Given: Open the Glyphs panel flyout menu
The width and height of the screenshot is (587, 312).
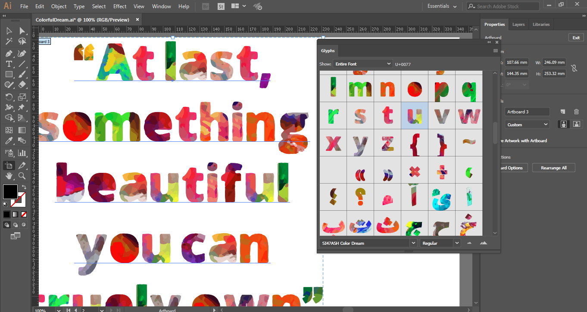Looking at the screenshot, I should point(496,51).
